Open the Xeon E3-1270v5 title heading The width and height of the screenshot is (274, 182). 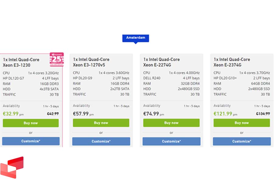click(x=91, y=62)
